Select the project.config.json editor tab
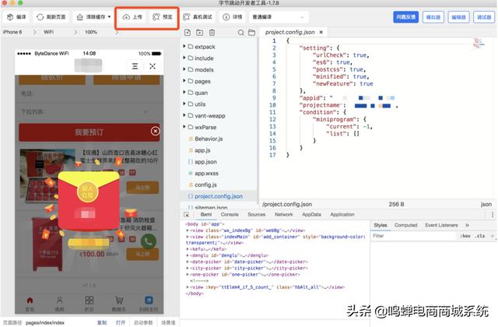This screenshot has width=498, height=327. tap(294, 32)
